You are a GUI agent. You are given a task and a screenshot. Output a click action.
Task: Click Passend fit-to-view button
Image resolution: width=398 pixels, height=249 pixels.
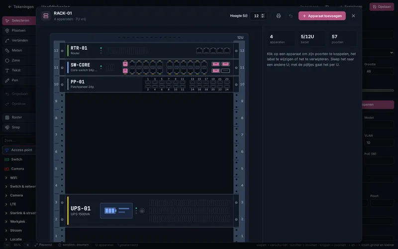(x=43, y=245)
